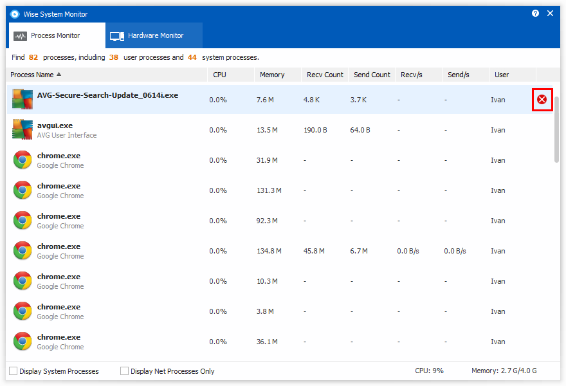Click the 4.8 K recv count value
Image resolution: width=566 pixels, height=386 pixels.
(x=311, y=100)
